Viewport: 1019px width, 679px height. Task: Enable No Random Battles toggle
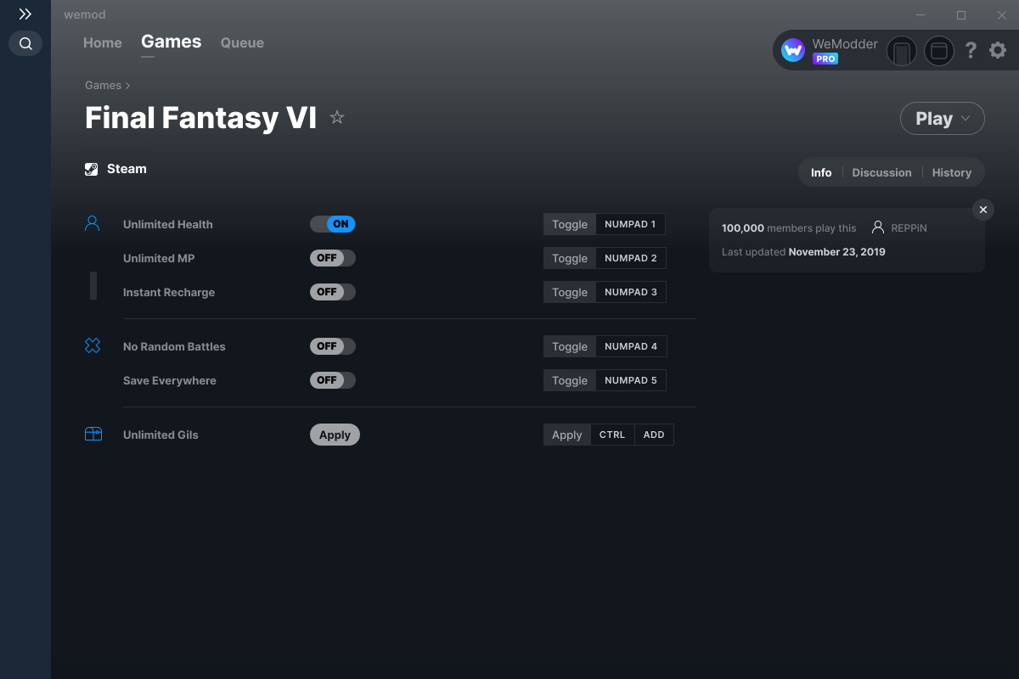point(333,346)
